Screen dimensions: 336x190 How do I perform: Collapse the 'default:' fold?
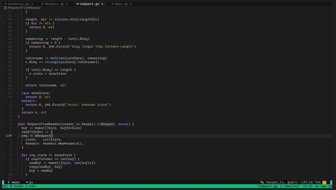(x=3, y=101)
